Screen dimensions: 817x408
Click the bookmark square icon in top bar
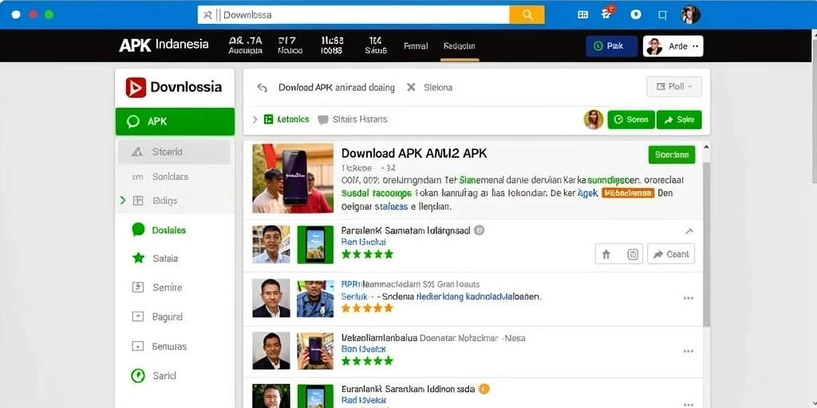coord(662,15)
